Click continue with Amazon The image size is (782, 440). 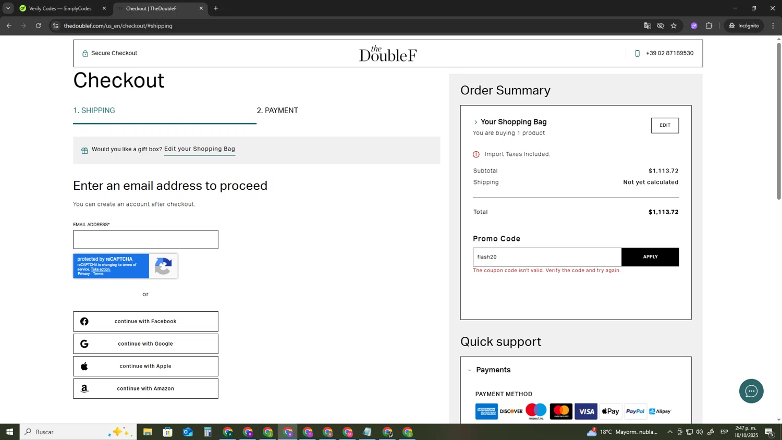(x=145, y=389)
